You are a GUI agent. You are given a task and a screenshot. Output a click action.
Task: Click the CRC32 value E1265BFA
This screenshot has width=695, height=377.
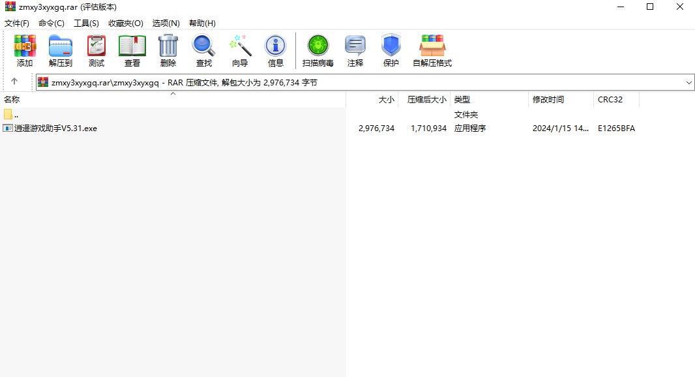click(x=616, y=128)
